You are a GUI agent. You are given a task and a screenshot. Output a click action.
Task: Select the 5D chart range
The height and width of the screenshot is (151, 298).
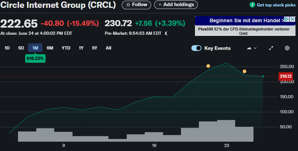21,48
